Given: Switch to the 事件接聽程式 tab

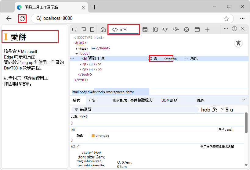Looking at the screenshot, I should pyautogui.click(x=141, y=100).
